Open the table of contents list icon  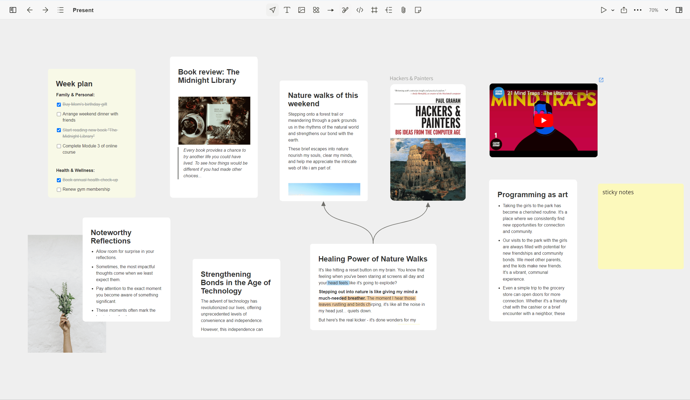click(x=61, y=10)
